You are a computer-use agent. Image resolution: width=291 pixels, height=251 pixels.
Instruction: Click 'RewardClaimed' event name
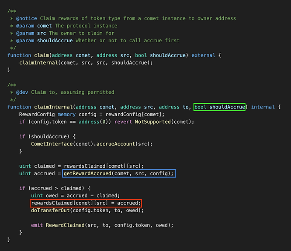click(65, 225)
